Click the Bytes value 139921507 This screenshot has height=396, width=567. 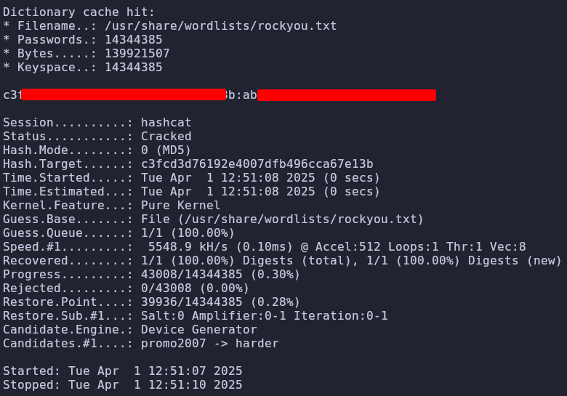[x=137, y=54]
